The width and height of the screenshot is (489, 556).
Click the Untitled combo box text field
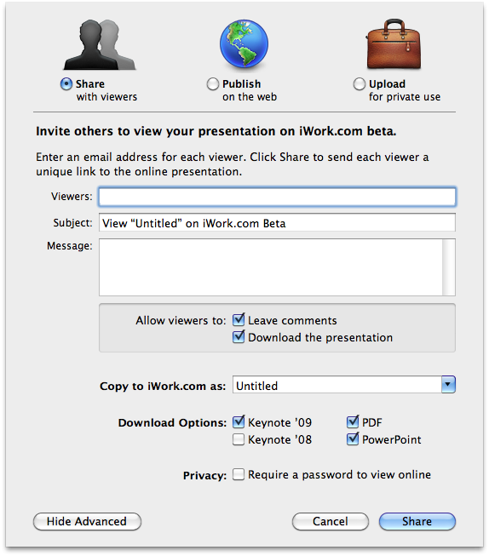click(337, 385)
